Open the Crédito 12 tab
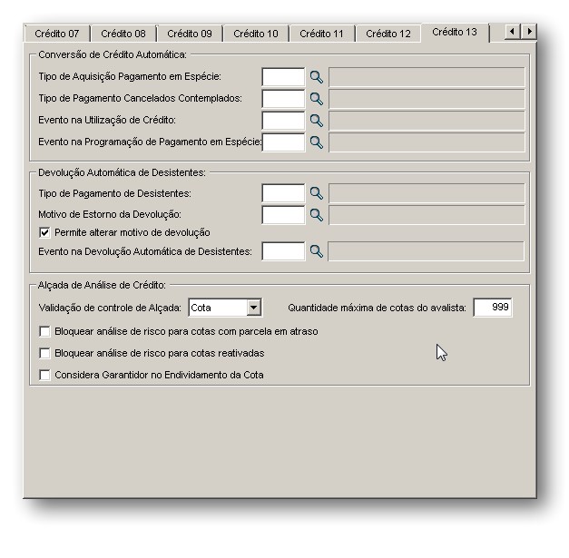The height and width of the screenshot is (558, 569). tap(388, 34)
